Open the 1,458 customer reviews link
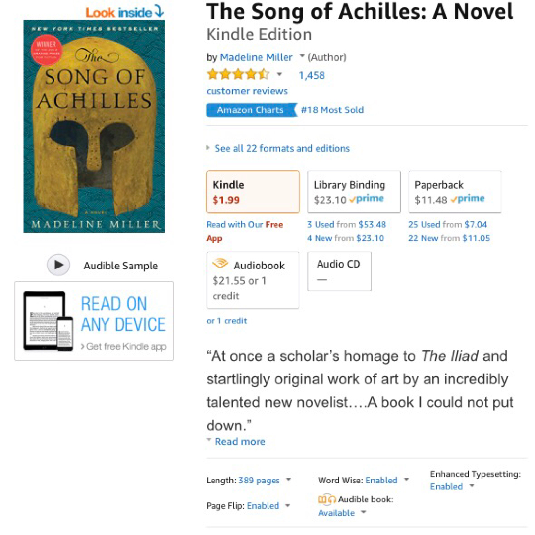The width and height of the screenshot is (535, 535). coord(312,75)
